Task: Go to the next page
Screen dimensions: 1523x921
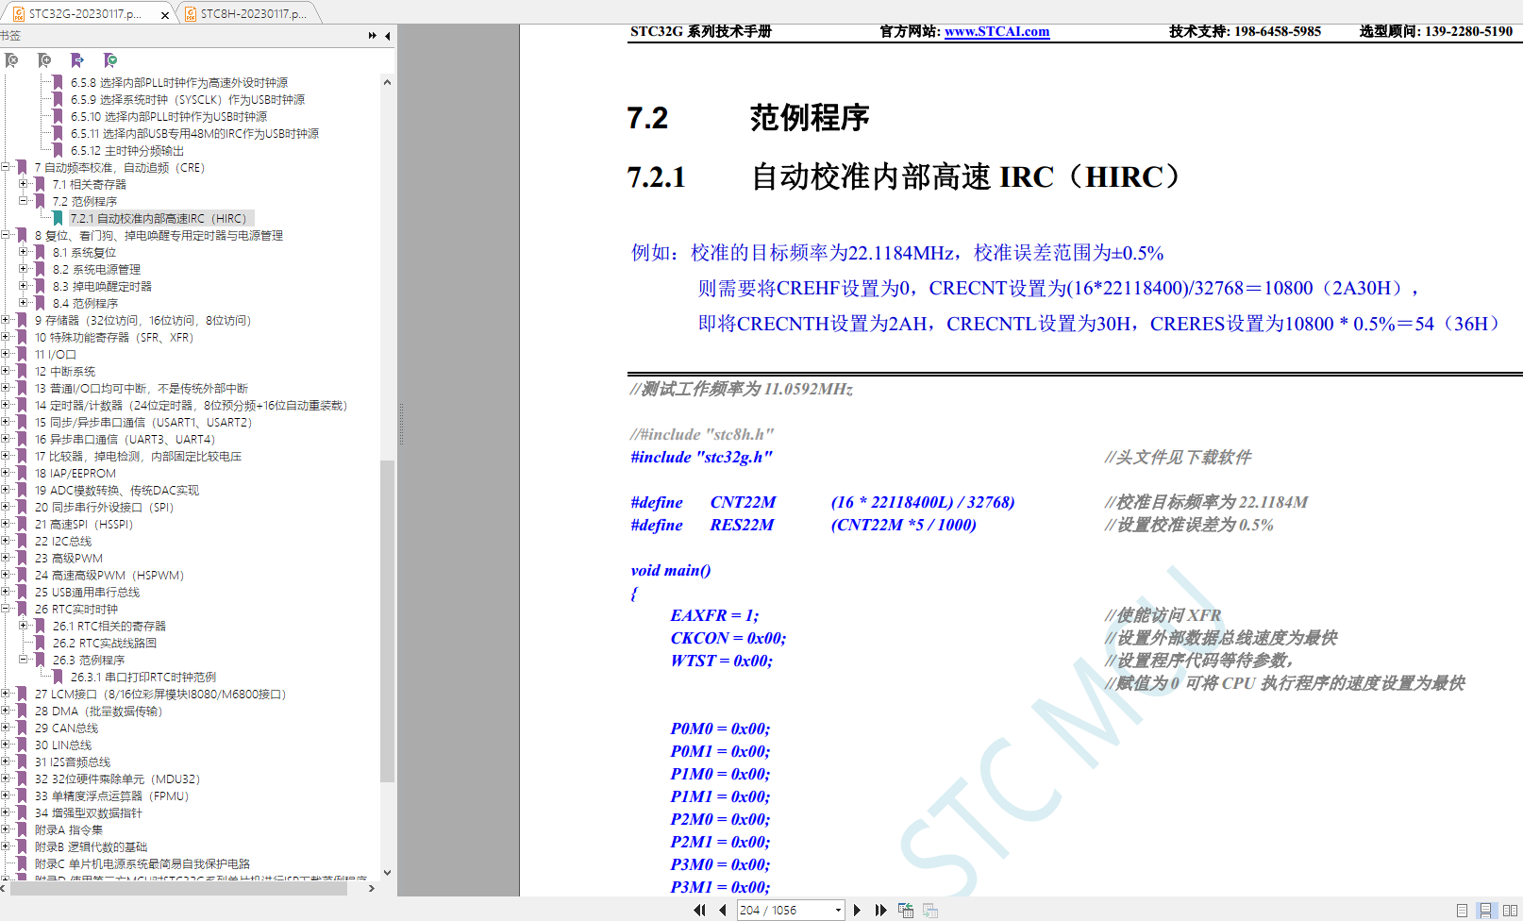Action: [x=857, y=910]
